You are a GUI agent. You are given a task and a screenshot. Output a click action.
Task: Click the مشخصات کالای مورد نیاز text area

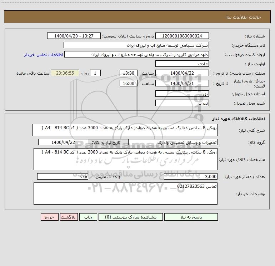[x=125, y=159]
